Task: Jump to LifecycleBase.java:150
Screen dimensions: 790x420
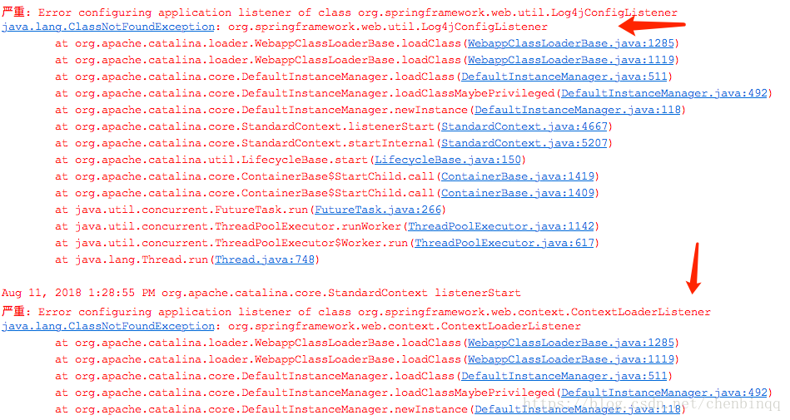Action: [448, 160]
